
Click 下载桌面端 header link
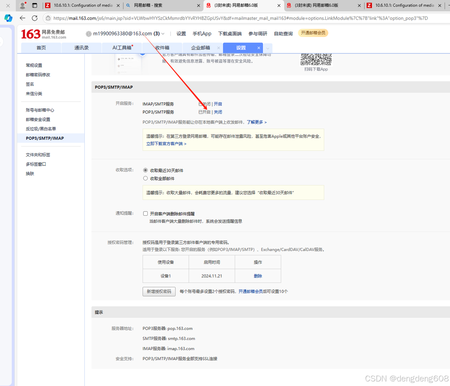click(230, 34)
